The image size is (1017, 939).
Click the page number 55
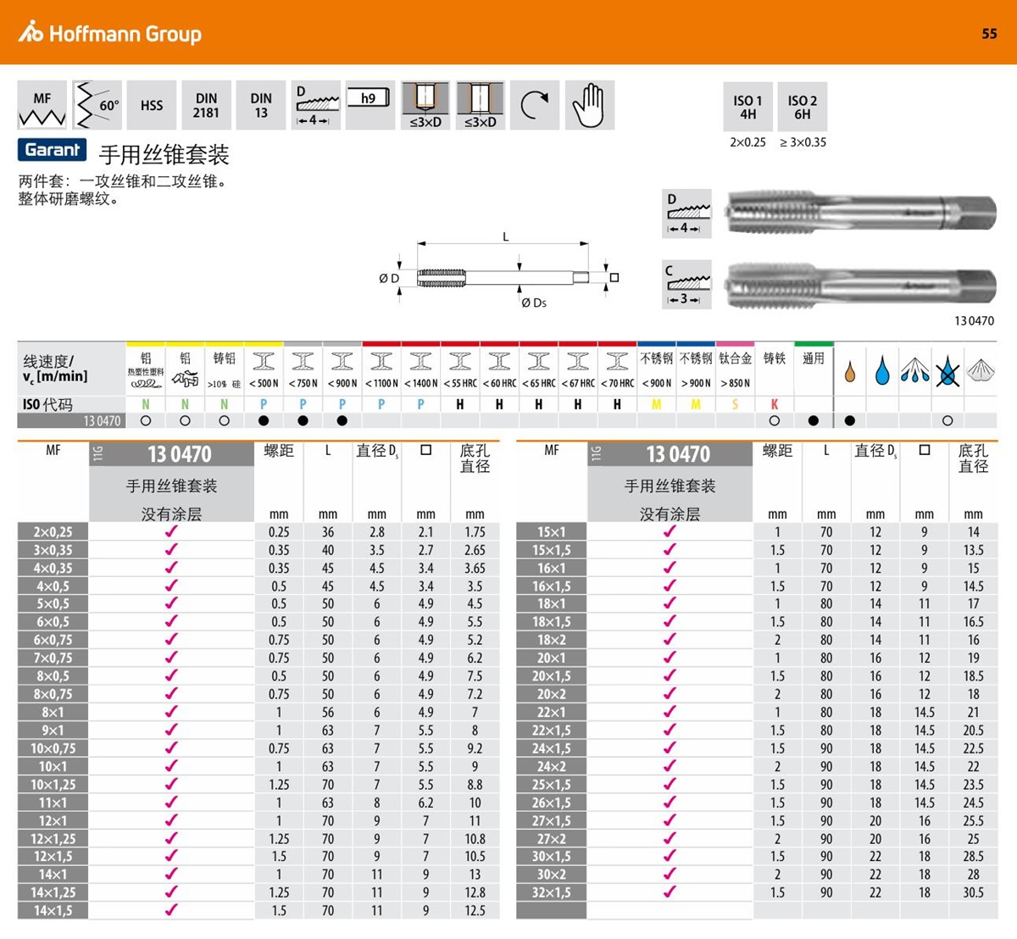click(x=989, y=34)
